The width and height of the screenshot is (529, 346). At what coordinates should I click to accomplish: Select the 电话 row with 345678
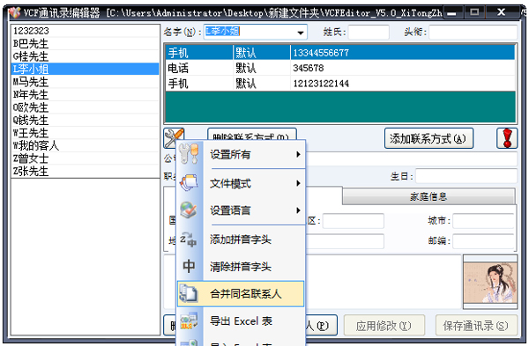(340, 68)
